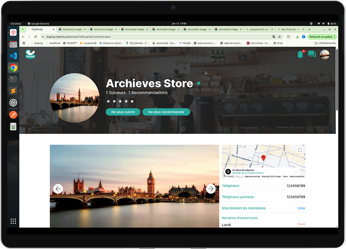Screen dimensions: 346x249
Task: Open the notifications bell icon
Action: click(x=300, y=55)
